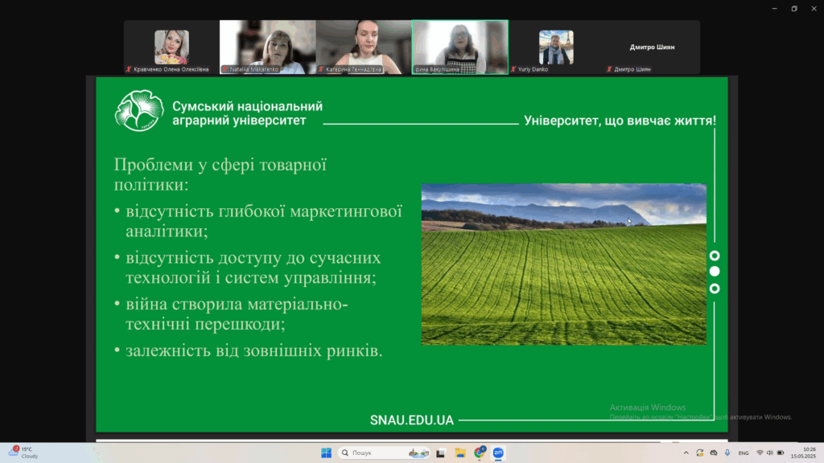824x463 pixels.
Task: Click the volume speaker icon in tray
Action: click(x=770, y=453)
